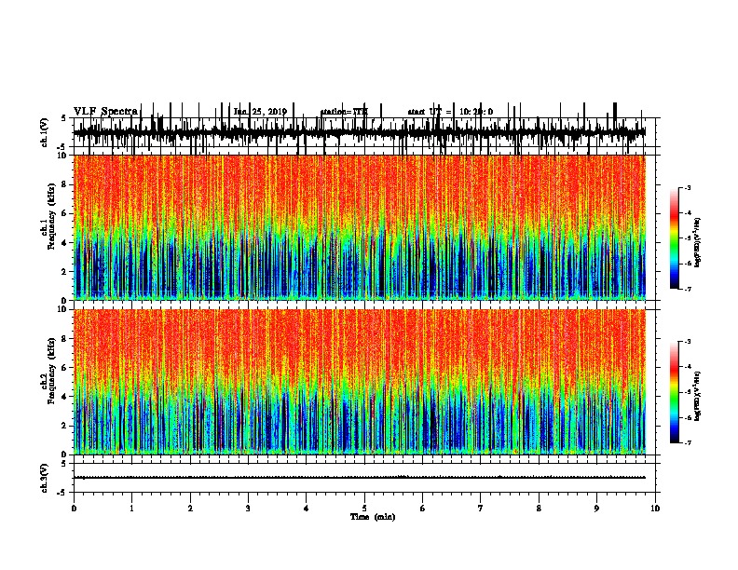Click the 'VLF Spectra' plot title
Viewport: 738px width, 570px height.
105,112
